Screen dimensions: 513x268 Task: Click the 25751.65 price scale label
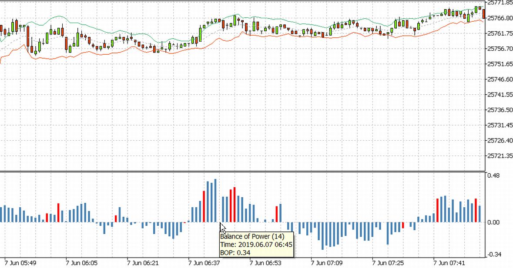500,64
